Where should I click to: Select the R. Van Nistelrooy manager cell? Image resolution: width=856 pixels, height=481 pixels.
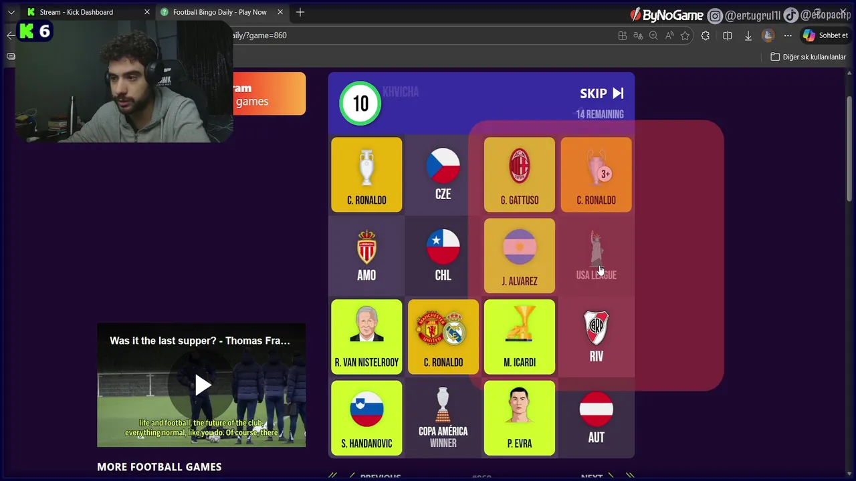click(x=366, y=337)
